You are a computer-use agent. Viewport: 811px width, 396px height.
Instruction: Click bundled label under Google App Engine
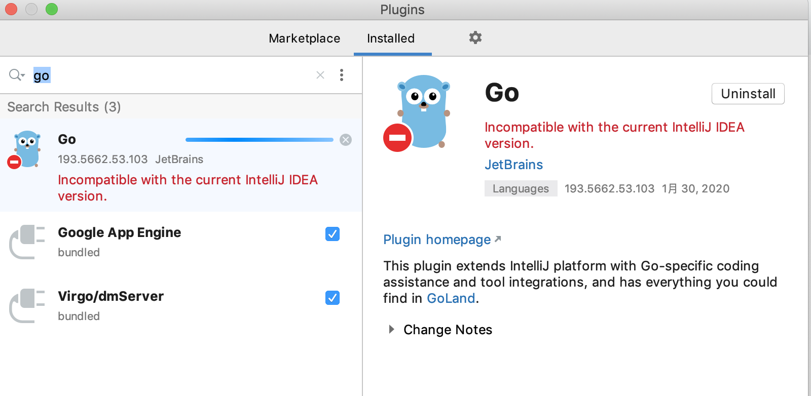79,252
